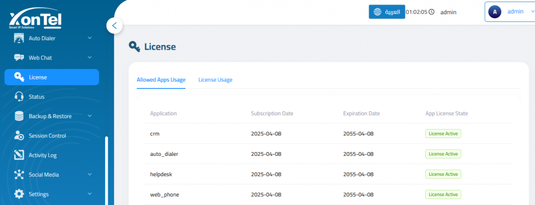Viewport: 535px width, 205px height.
Task: Open the Auto Dialer gauge icon
Action: pyautogui.click(x=19, y=38)
